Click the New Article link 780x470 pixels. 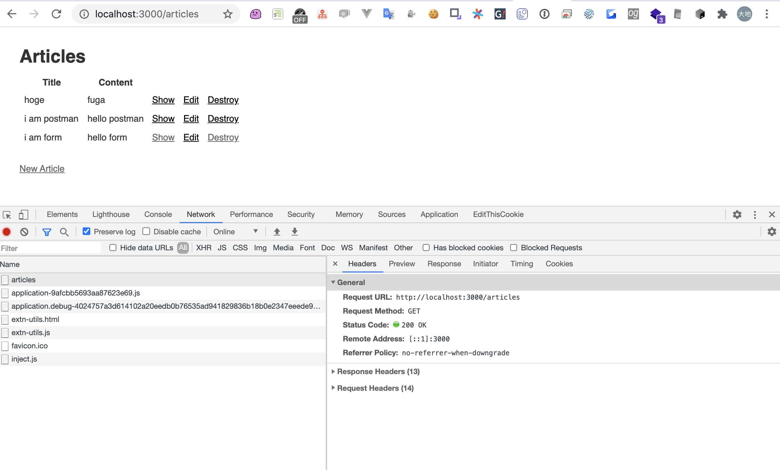(x=42, y=169)
